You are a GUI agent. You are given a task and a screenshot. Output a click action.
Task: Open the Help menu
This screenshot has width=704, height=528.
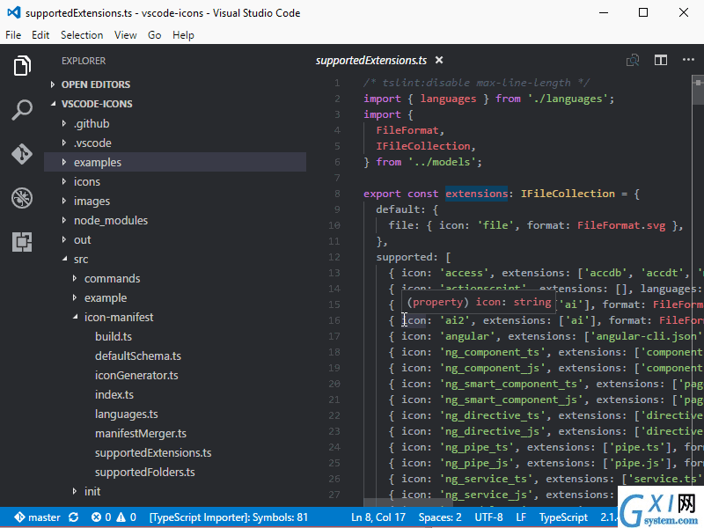[x=183, y=35]
